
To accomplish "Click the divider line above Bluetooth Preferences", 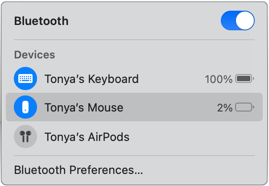I will (134, 156).
